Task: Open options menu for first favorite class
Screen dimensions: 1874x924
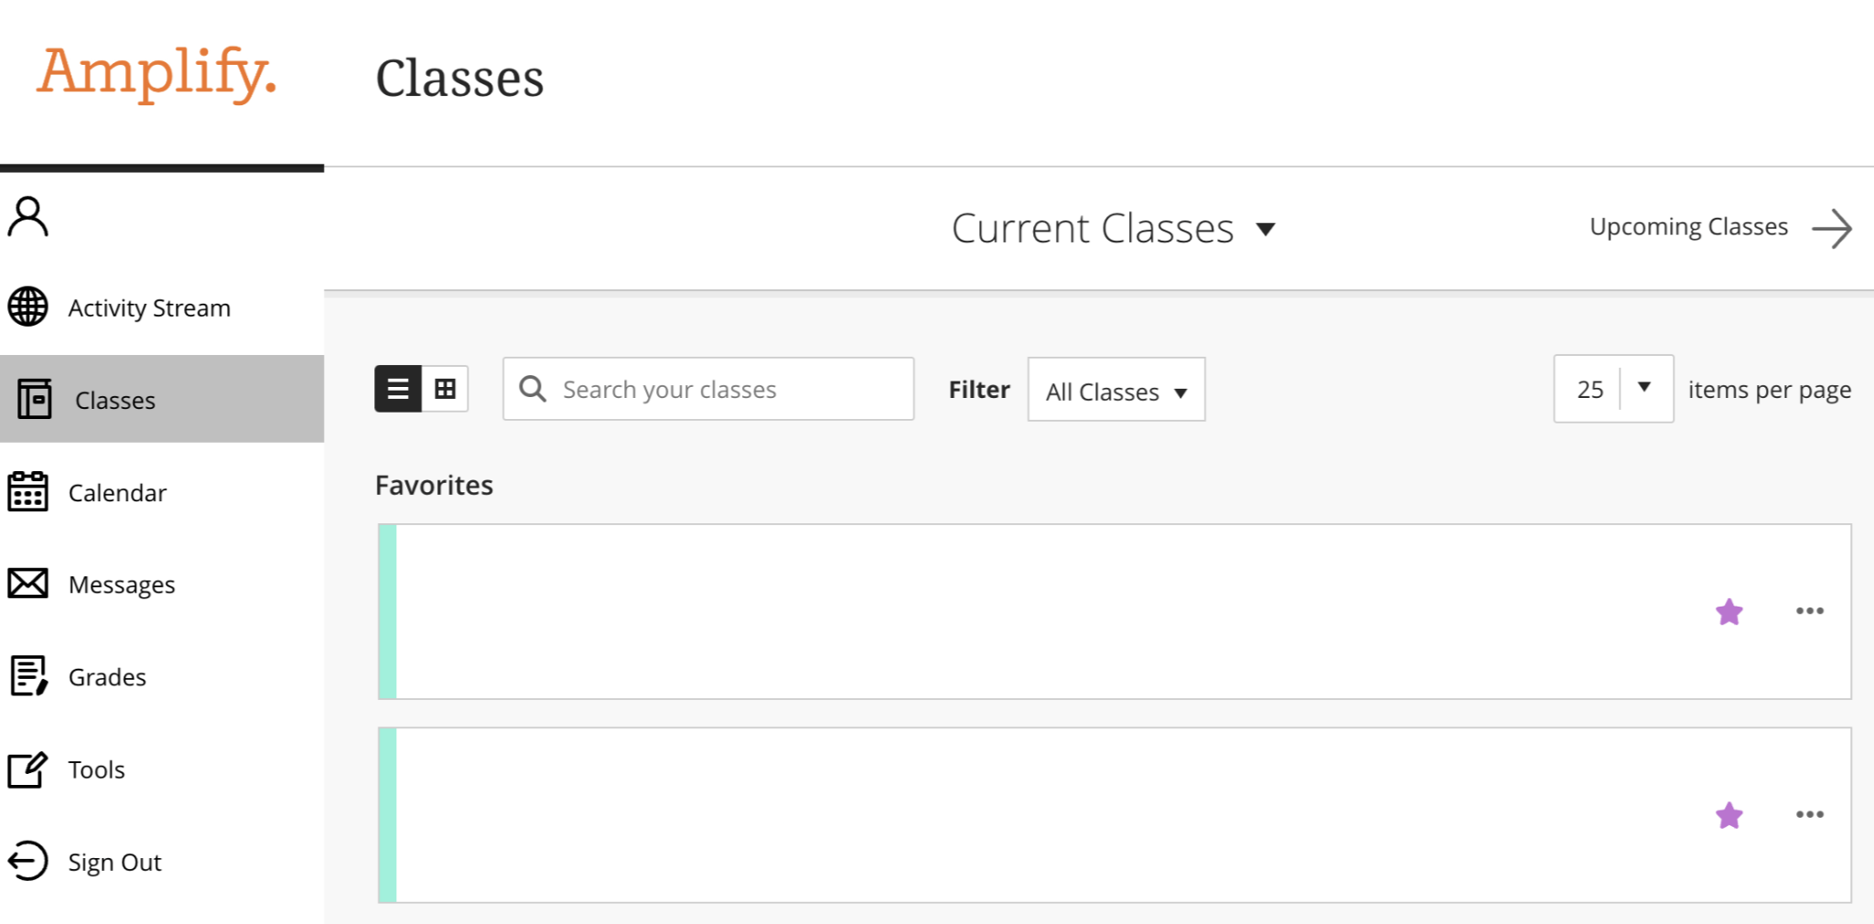Action: (x=1809, y=611)
